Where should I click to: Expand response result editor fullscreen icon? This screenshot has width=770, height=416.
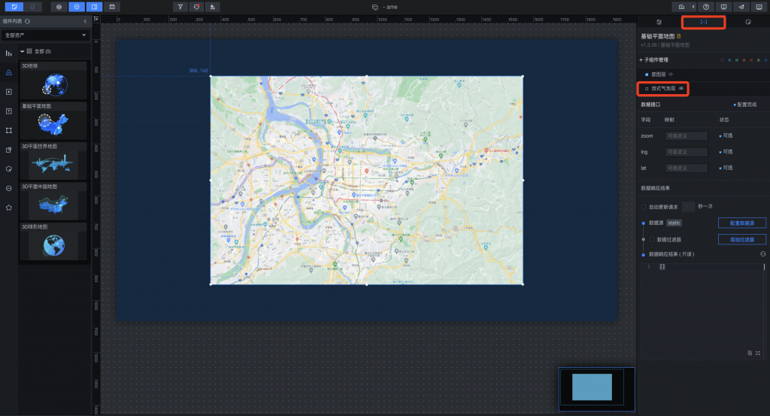(x=758, y=353)
